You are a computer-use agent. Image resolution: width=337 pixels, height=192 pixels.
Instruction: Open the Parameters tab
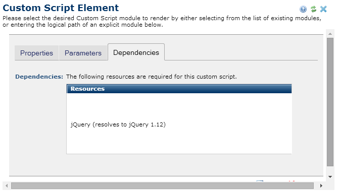click(83, 53)
